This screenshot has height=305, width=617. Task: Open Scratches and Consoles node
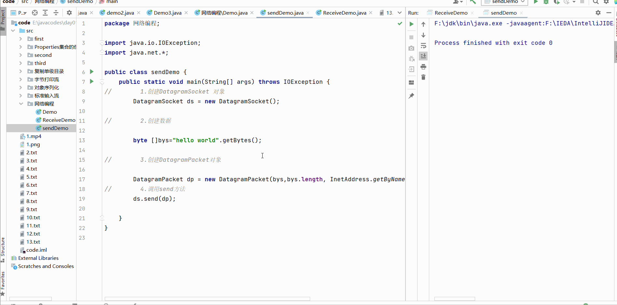click(x=43, y=266)
